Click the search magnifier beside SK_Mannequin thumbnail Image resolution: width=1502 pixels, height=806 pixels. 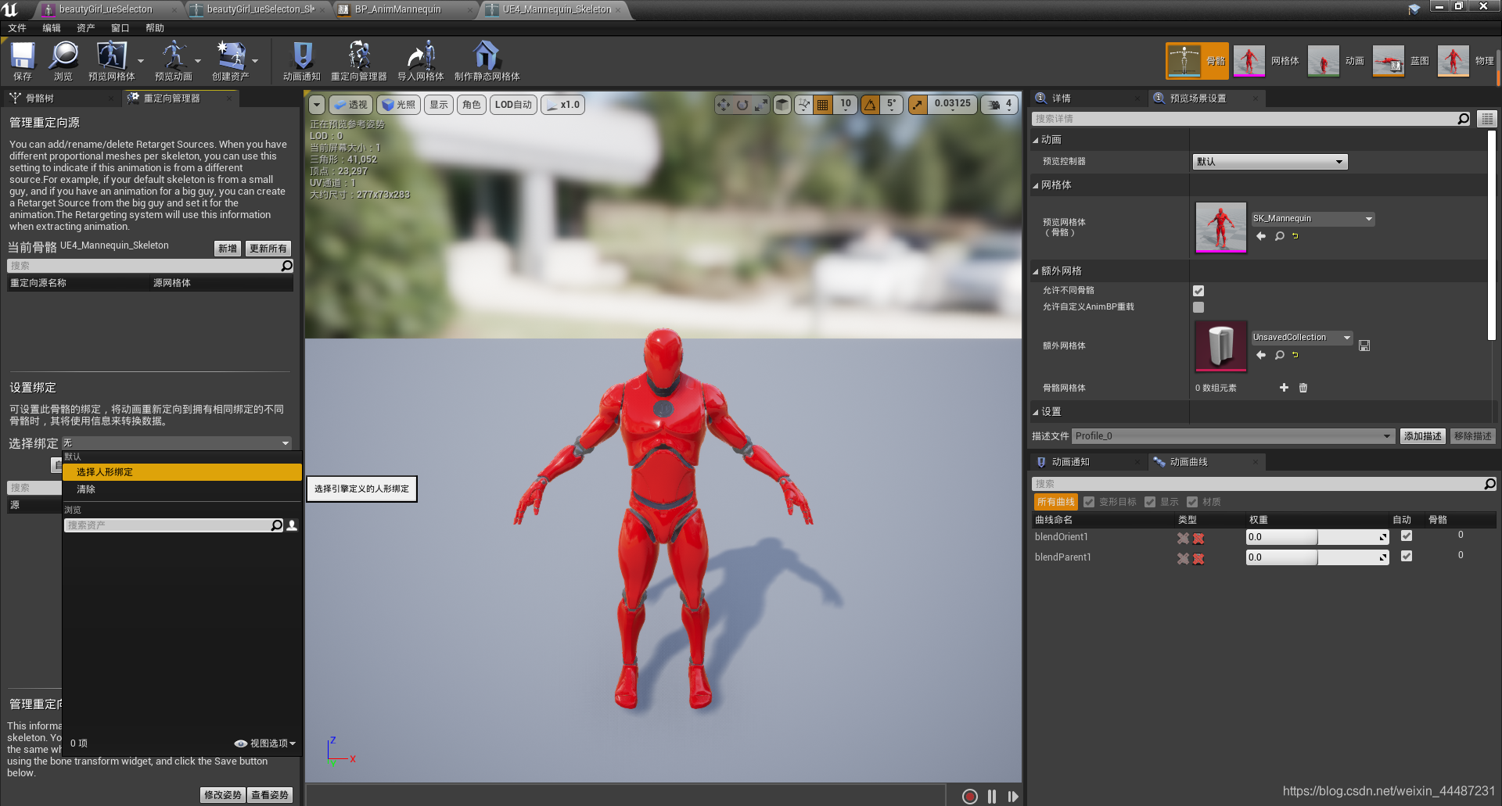click(x=1280, y=236)
